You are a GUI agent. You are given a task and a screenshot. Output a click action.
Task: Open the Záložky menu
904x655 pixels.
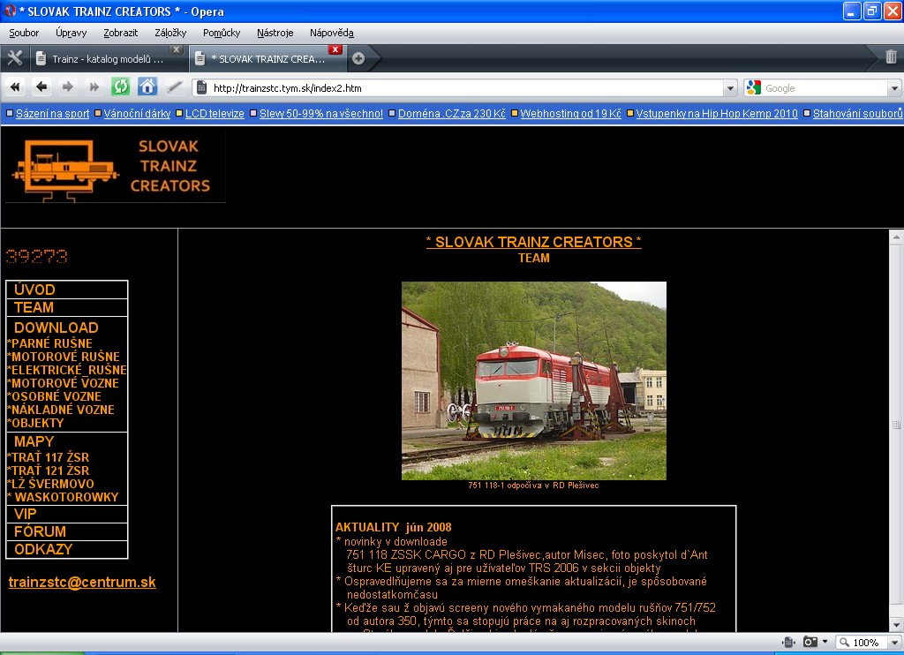tap(170, 33)
